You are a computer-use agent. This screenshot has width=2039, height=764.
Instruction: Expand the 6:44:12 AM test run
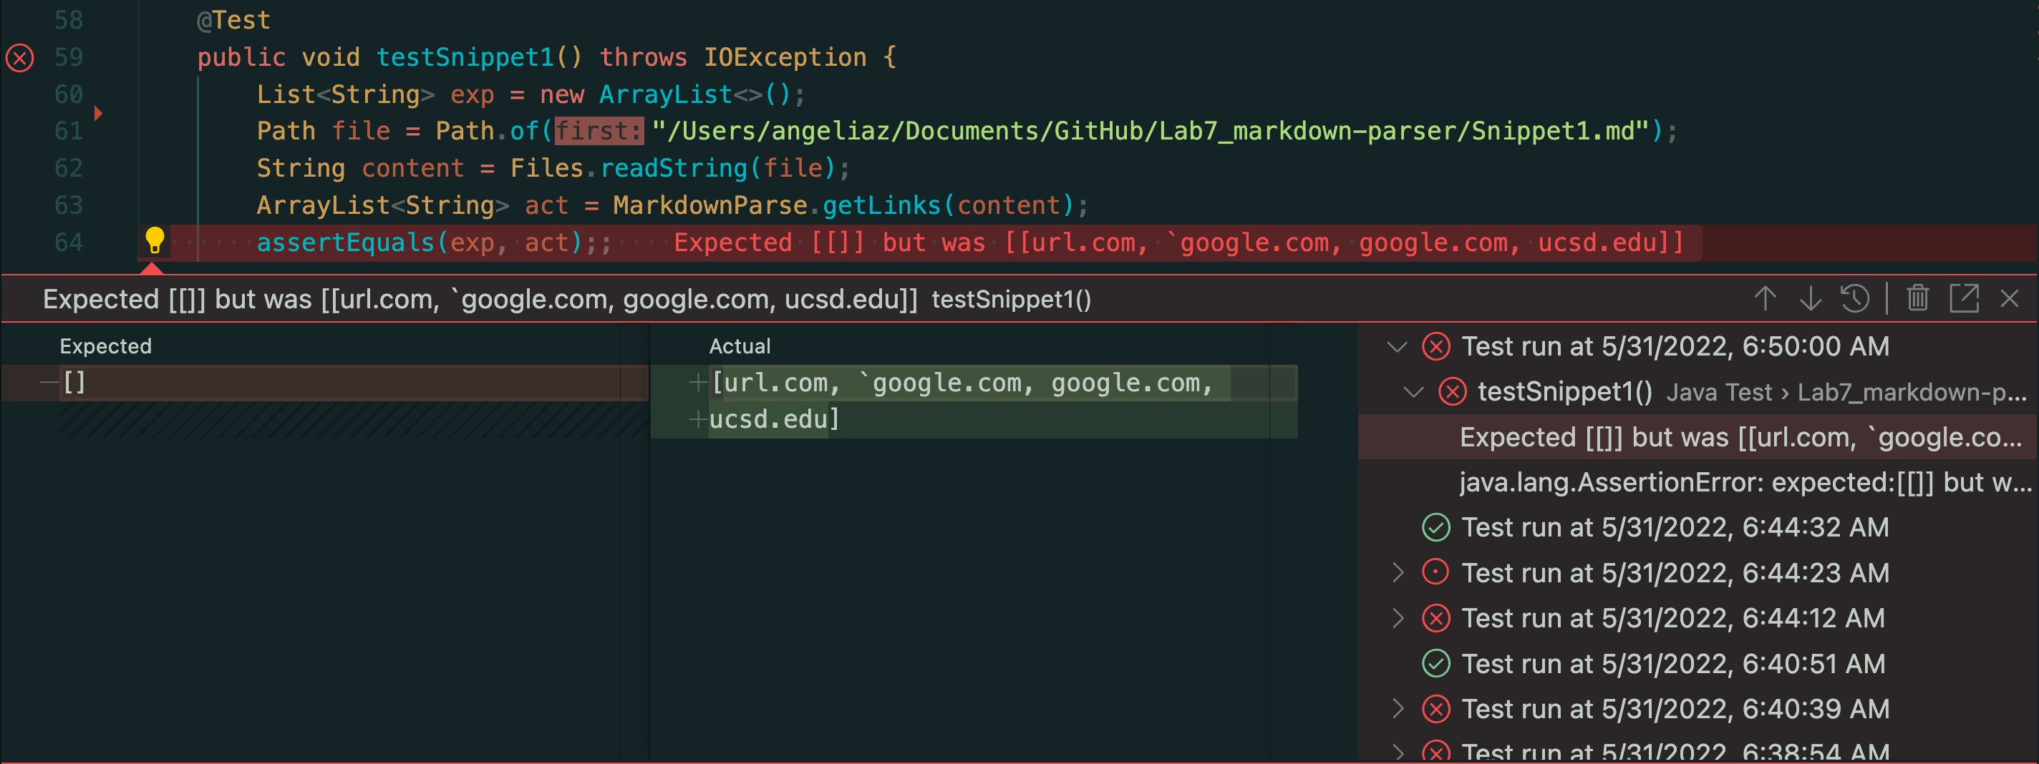point(1398,617)
